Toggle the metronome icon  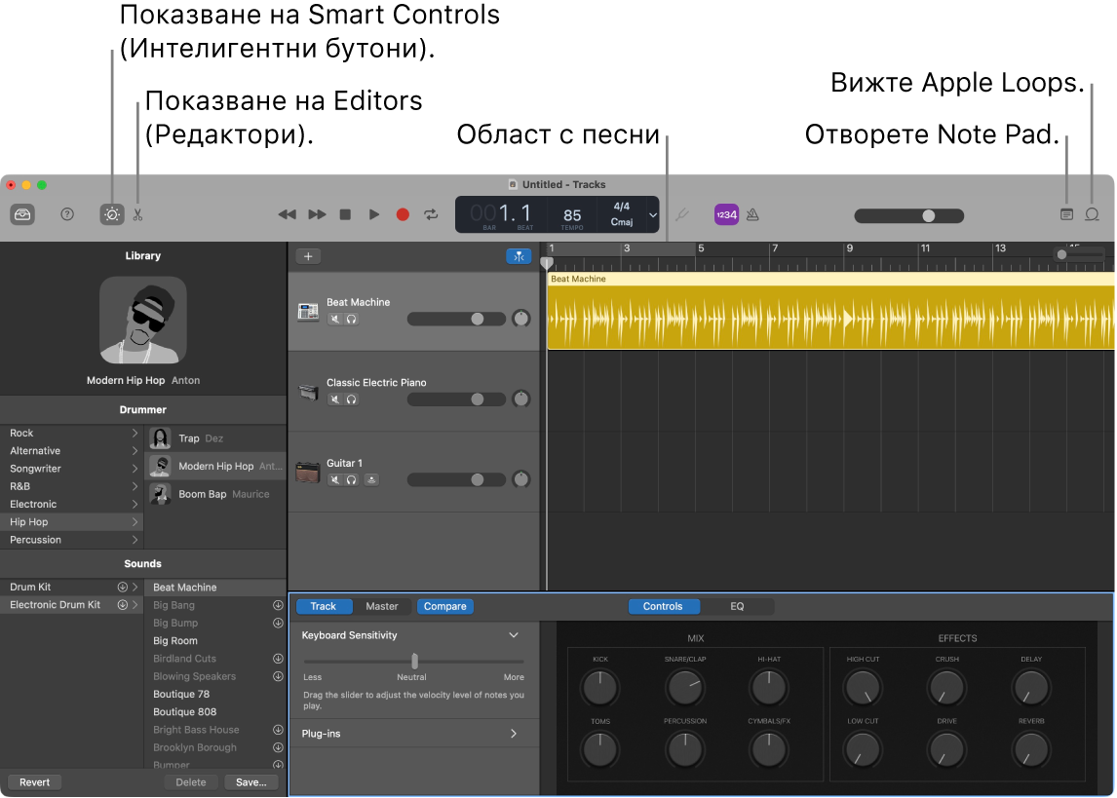coord(751,214)
